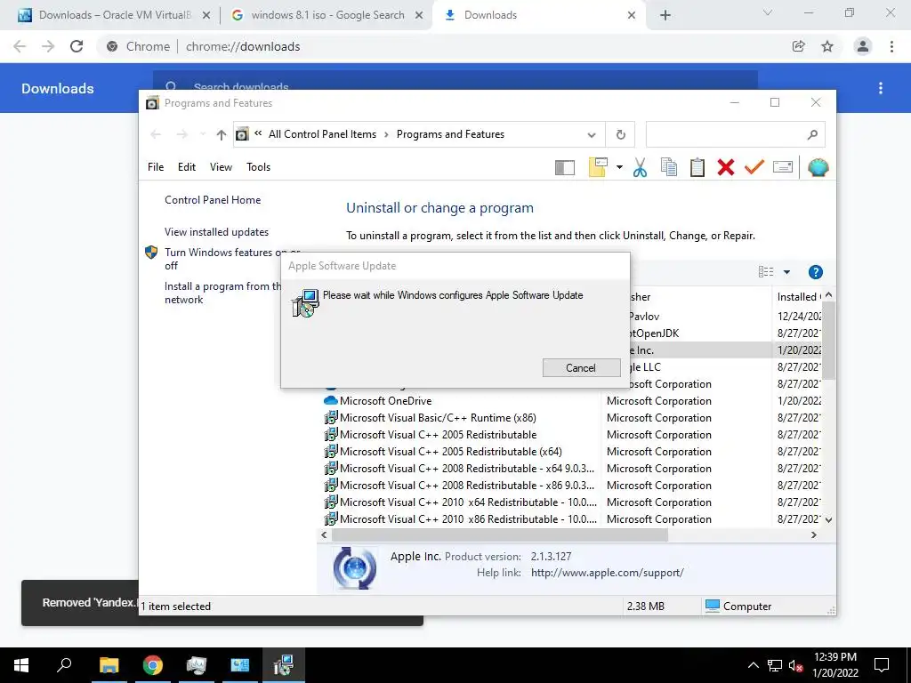Open the Tools menu
Image resolution: width=911 pixels, height=683 pixels.
(258, 167)
